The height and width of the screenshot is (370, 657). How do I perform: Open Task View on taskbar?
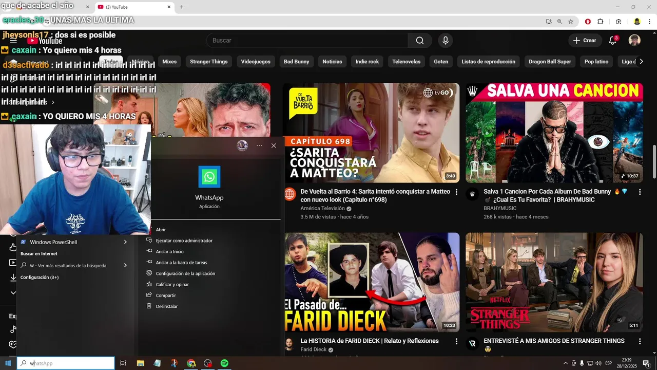123,363
